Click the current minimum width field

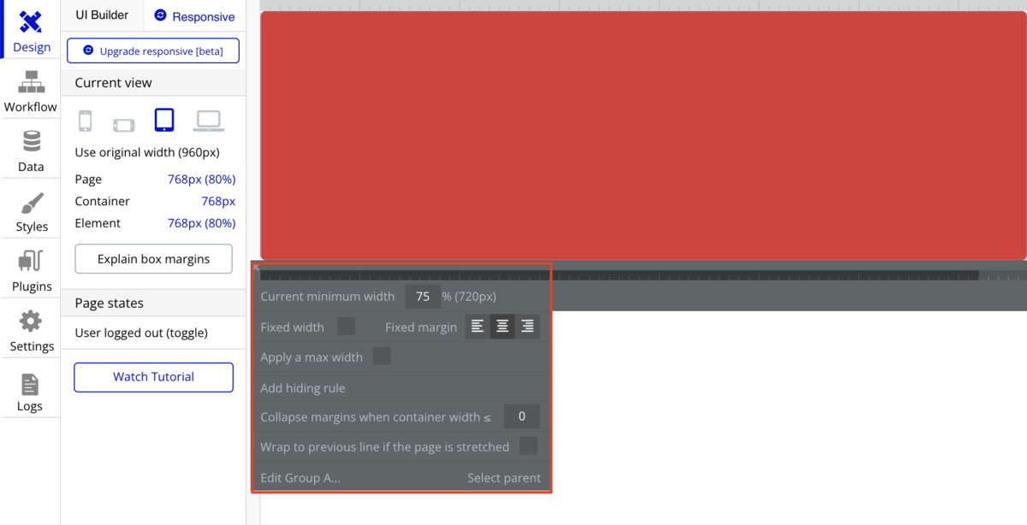pos(423,296)
